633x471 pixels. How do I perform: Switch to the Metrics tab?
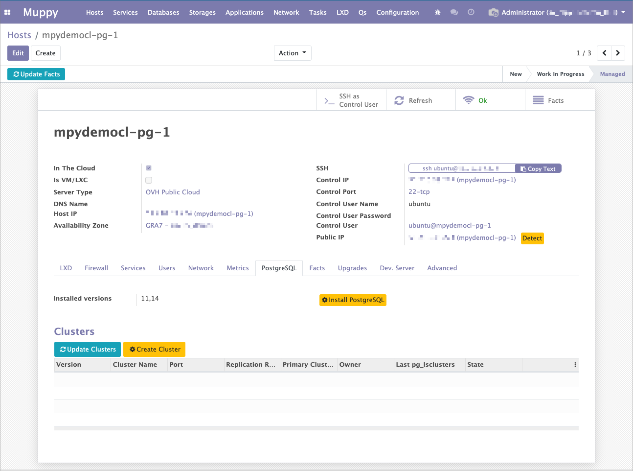pos(238,268)
